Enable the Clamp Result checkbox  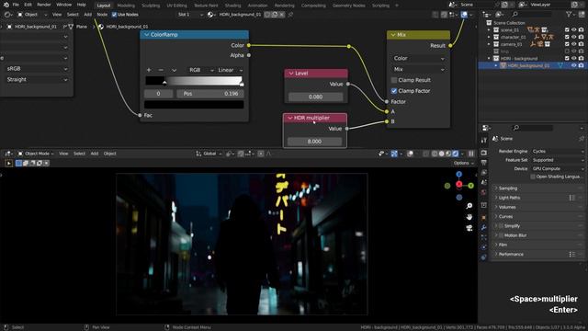[x=394, y=80]
